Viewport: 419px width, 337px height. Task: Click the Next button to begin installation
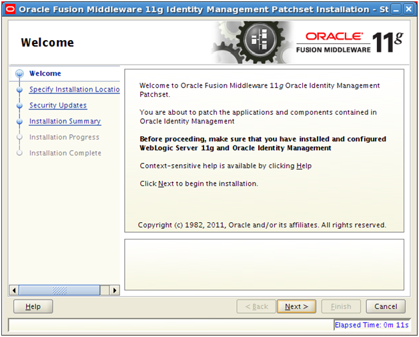pyautogui.click(x=296, y=306)
